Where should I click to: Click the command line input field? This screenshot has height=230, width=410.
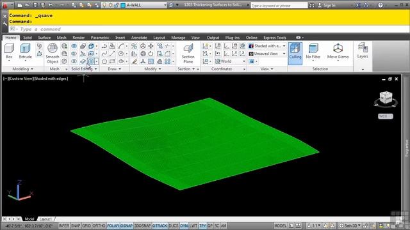(209, 29)
